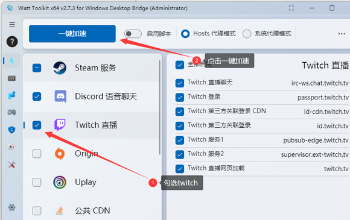Viewport: 350px width, 220px height.
Task: Select the Uplay list row
Action: coord(92,182)
